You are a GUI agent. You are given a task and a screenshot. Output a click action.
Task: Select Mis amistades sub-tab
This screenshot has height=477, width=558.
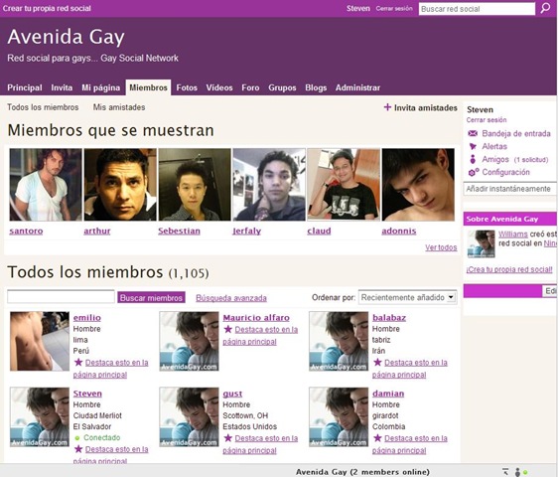[119, 107]
